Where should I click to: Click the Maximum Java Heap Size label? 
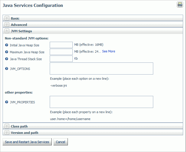(x=27, y=52)
